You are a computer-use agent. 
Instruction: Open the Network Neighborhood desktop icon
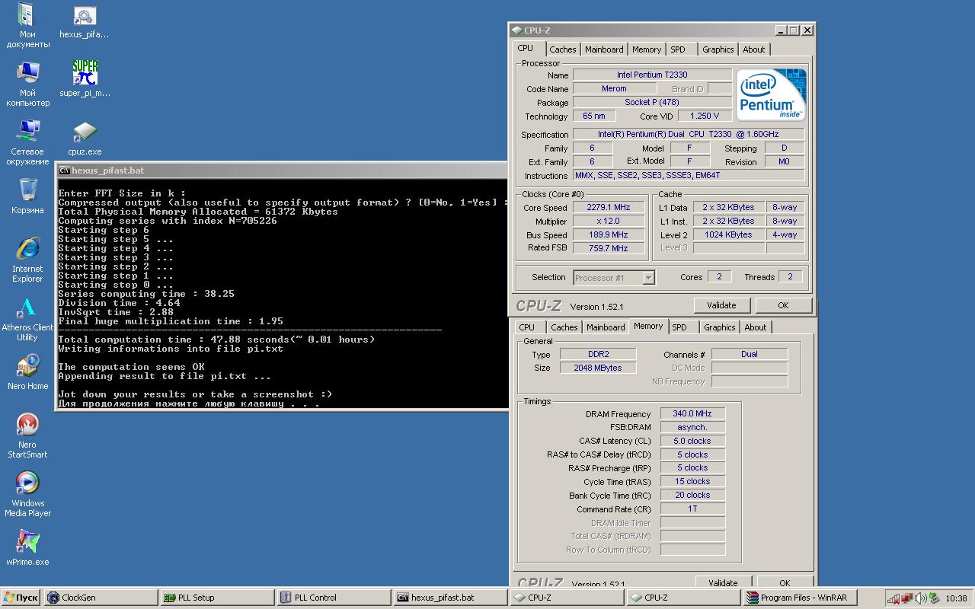pos(27,142)
